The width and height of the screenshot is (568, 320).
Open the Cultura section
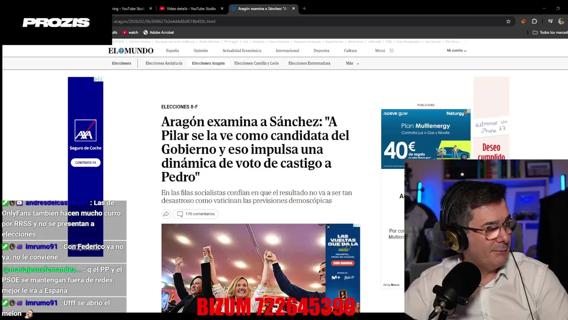pos(350,51)
